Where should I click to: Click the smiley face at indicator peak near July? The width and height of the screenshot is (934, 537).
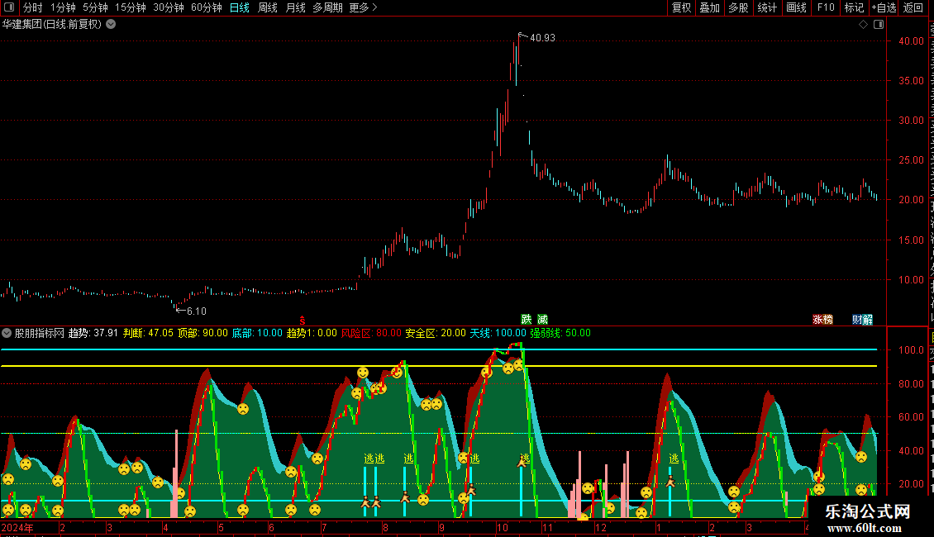tap(363, 373)
